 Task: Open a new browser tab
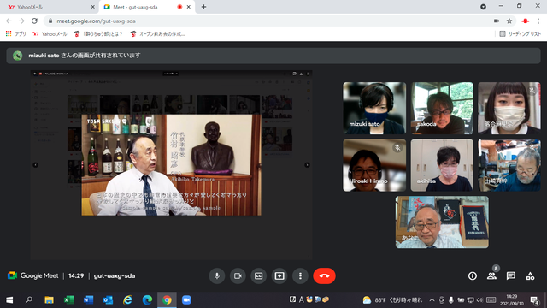[x=203, y=7]
